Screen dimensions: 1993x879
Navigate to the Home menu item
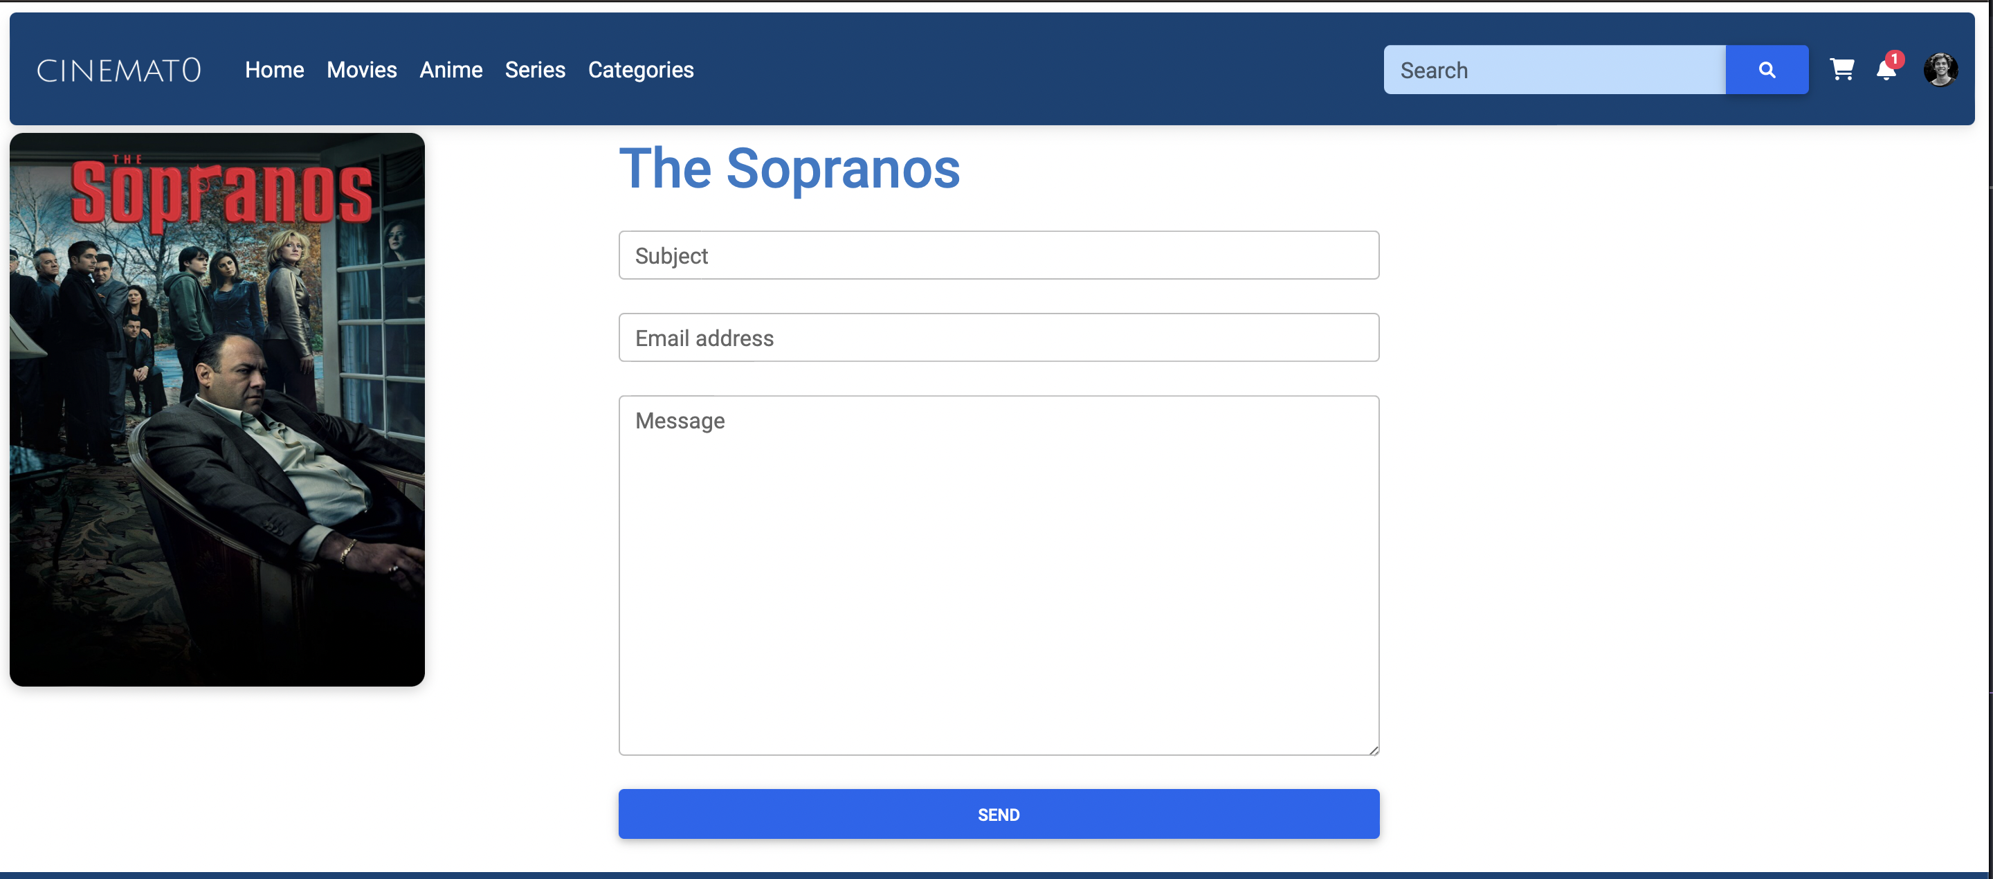[x=274, y=70]
